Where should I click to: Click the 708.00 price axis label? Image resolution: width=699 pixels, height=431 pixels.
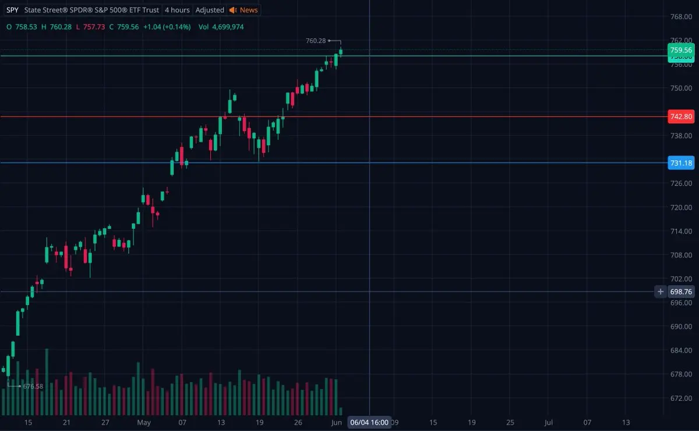coord(680,255)
